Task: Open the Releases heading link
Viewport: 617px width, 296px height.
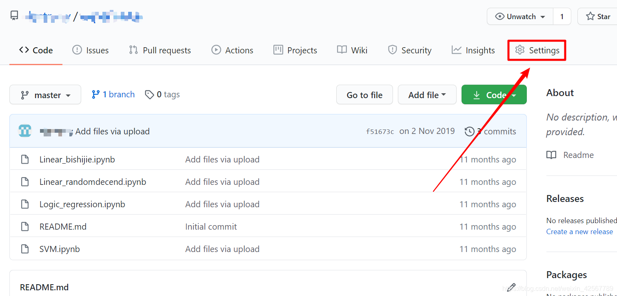Action: 565,199
